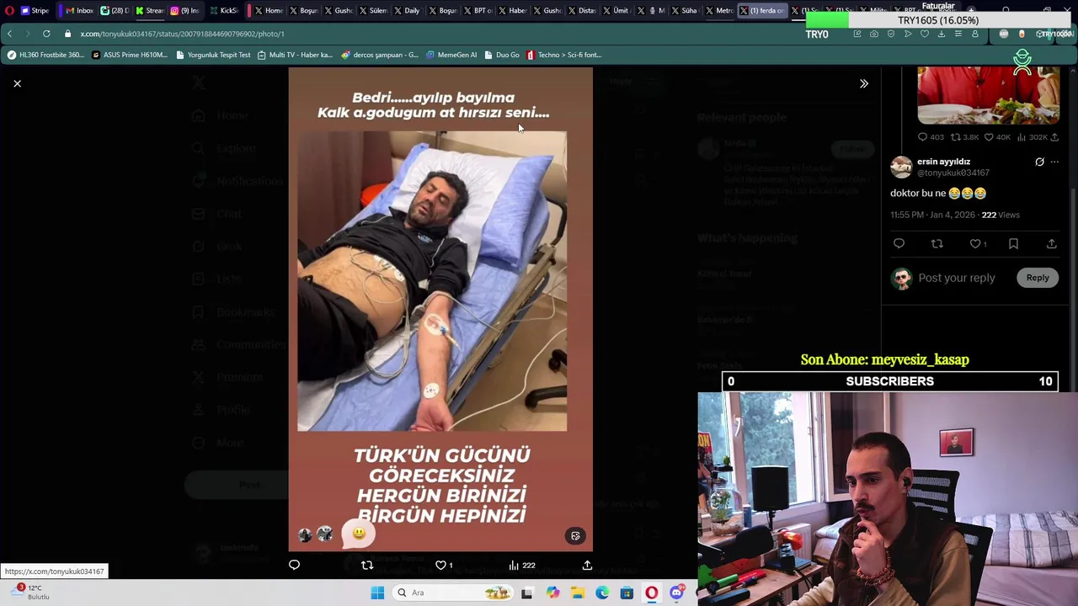Bookmark the tweet in right panel
Screen dimensions: 1078x606
[x=1013, y=243]
